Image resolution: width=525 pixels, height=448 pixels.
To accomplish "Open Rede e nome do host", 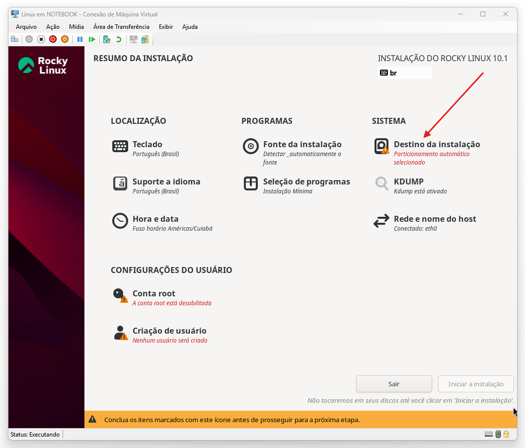I will point(435,219).
